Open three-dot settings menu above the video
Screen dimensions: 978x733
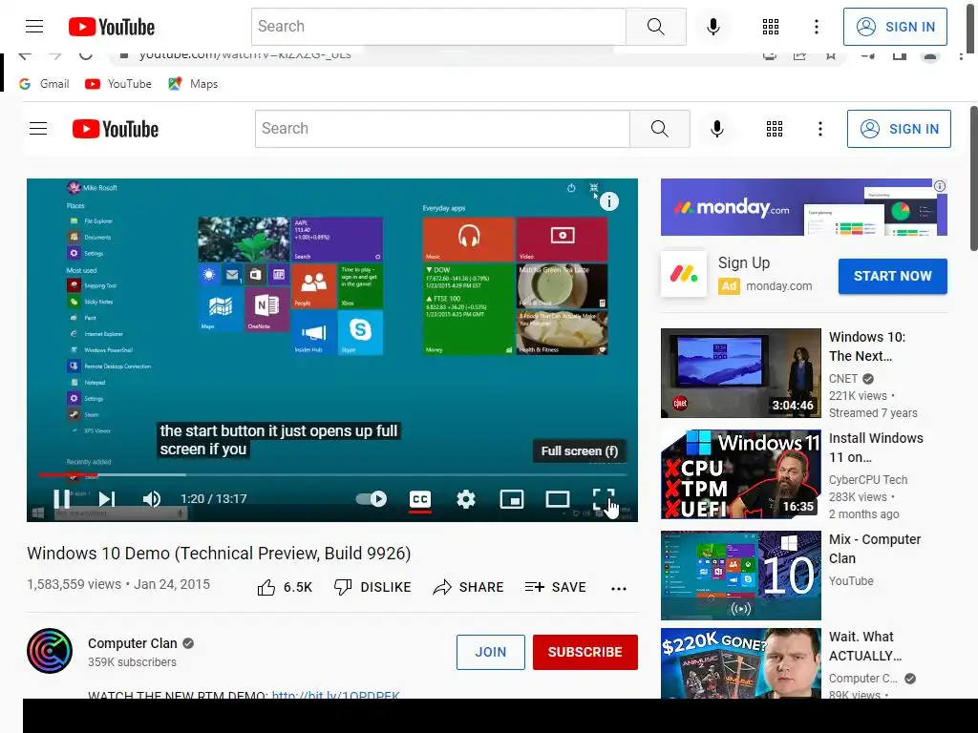point(820,129)
